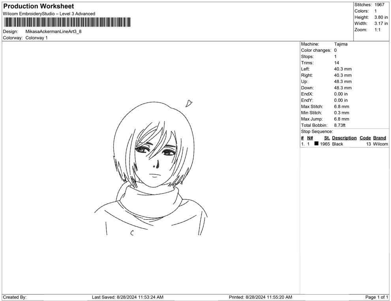Click the embroidery line art portrait preview
This screenshot has height=301, width=391.
point(151,168)
